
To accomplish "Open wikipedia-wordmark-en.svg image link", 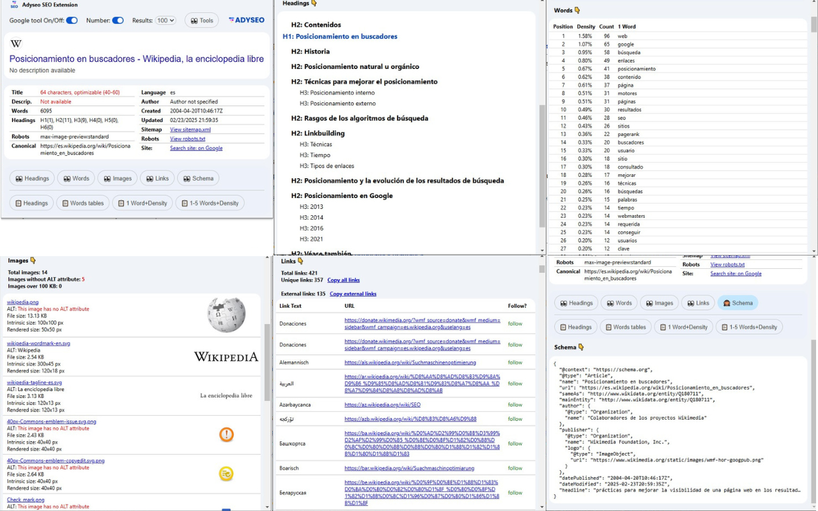I will tap(38, 343).
